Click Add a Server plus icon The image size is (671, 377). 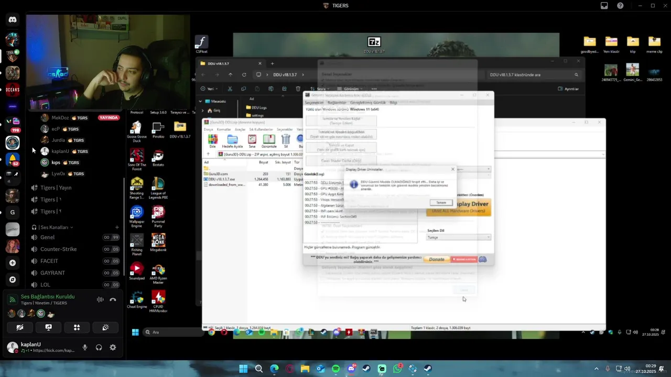(x=13, y=263)
